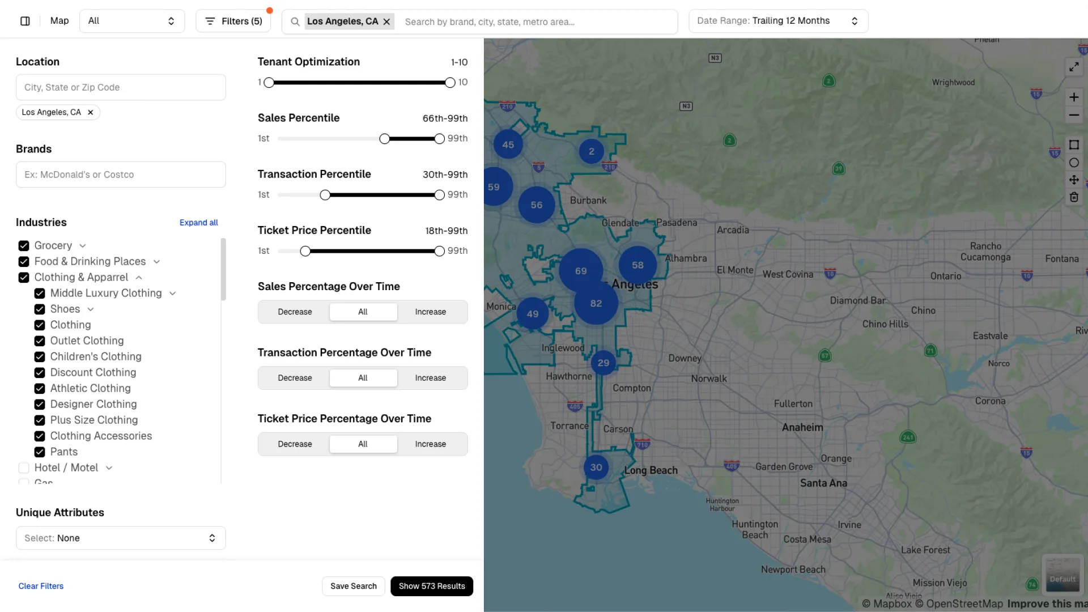Image resolution: width=1088 pixels, height=612 pixels.
Task: Switch to the Map view
Action: click(x=59, y=20)
